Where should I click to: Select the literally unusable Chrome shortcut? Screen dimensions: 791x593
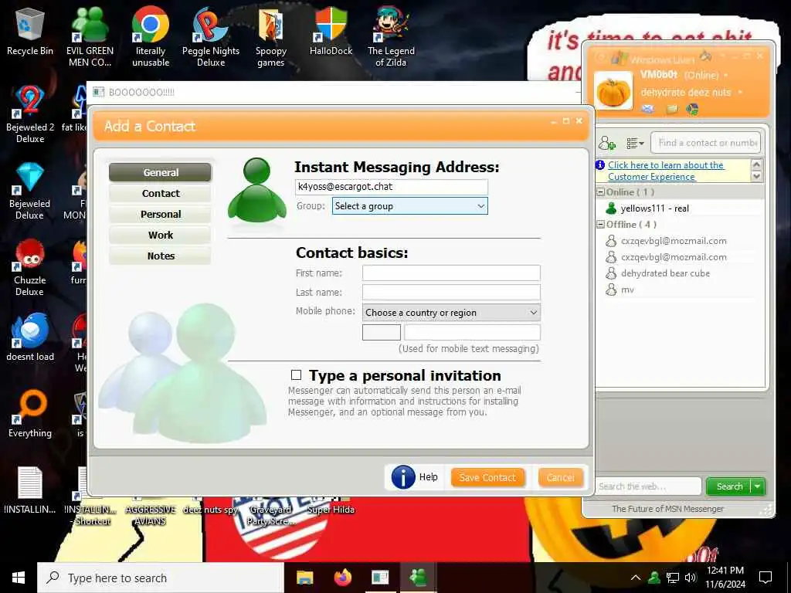(151, 36)
